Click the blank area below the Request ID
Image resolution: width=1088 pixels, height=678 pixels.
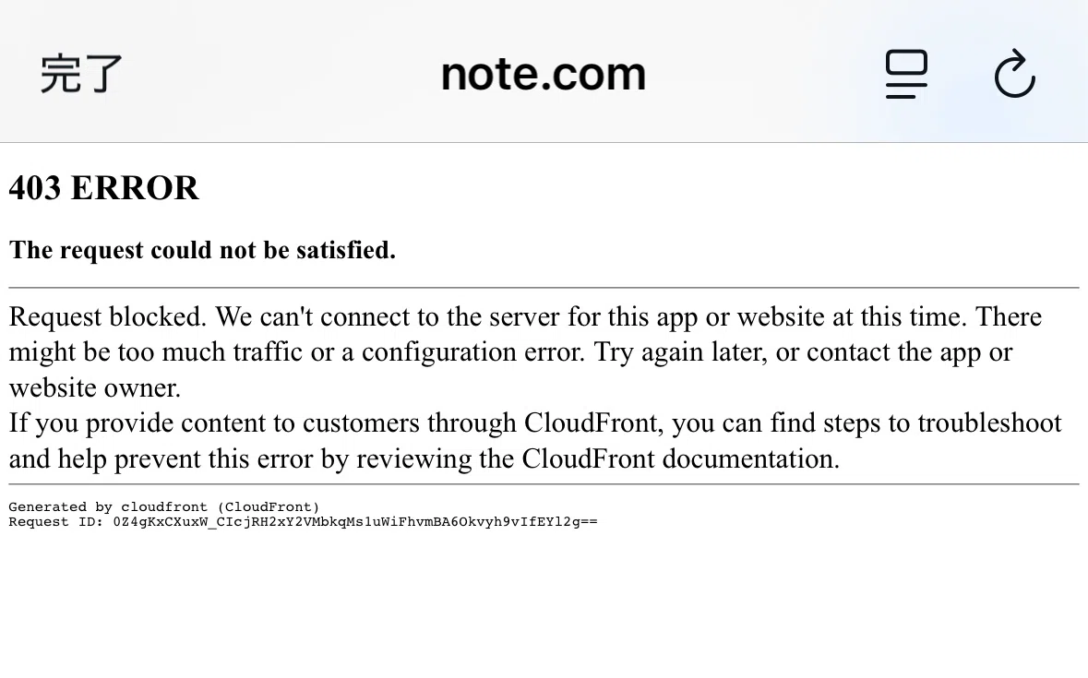click(544, 603)
